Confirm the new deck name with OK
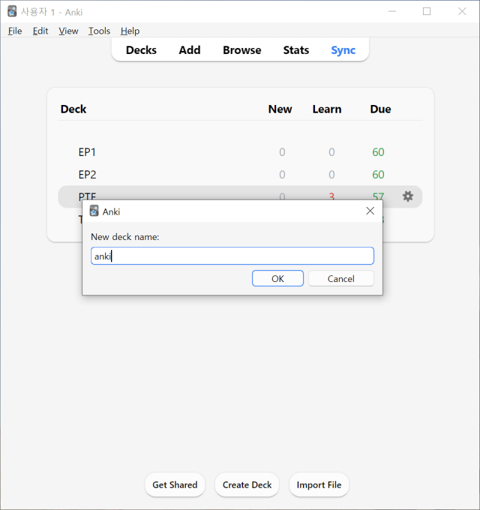The image size is (480, 510). (x=278, y=278)
